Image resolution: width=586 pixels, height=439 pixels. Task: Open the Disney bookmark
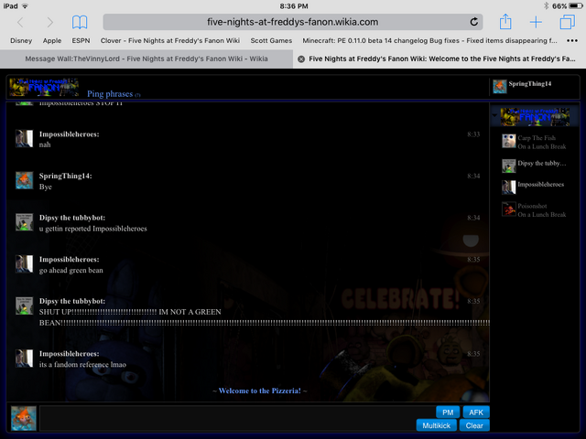click(x=21, y=40)
